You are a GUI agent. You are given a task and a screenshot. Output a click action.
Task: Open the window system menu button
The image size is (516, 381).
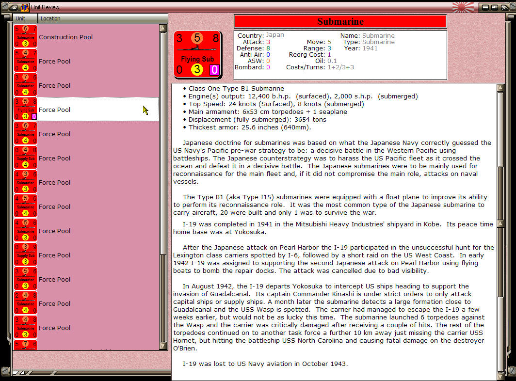coord(14,7)
